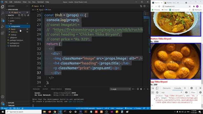Toggle live expression eye in console
This screenshot has height=114, width=203.
[x=186, y=92]
